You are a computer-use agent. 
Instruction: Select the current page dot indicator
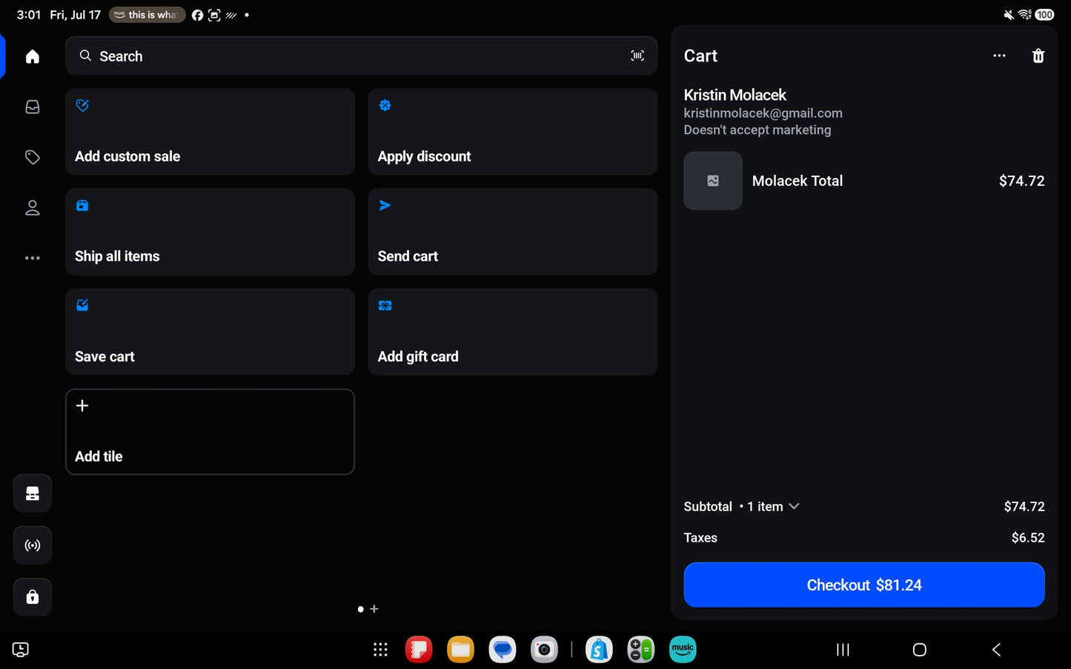360,609
